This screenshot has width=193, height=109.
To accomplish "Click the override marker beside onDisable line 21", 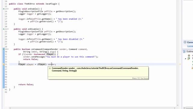I will point(4,29).
